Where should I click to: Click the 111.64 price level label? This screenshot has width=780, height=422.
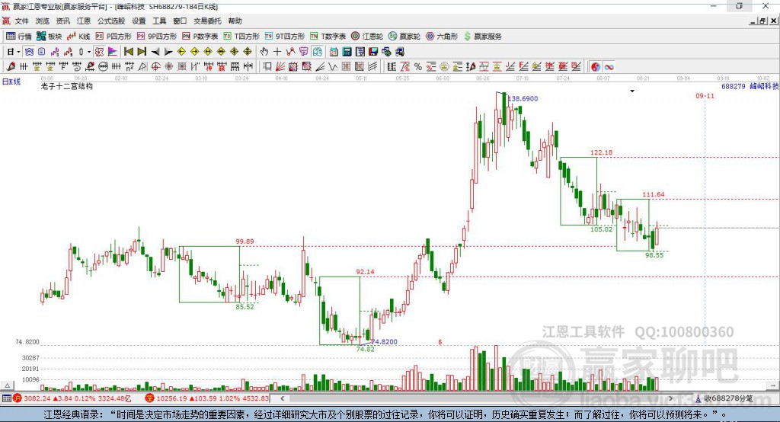click(653, 194)
